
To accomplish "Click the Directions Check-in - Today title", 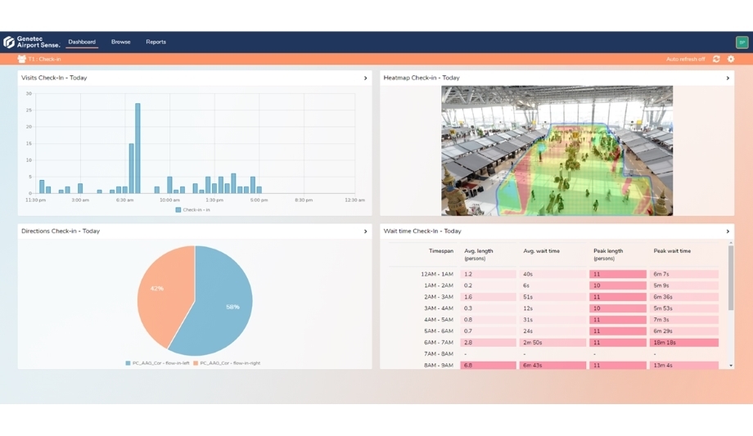I will pyautogui.click(x=61, y=231).
